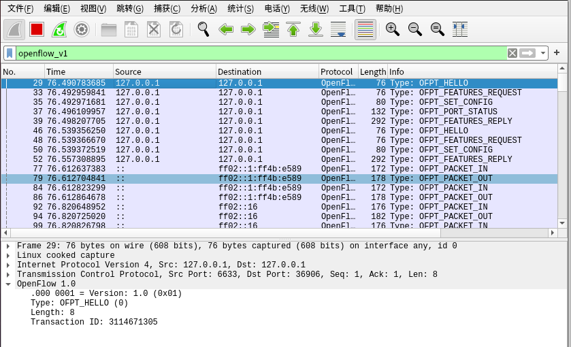This screenshot has height=347, width=571.
Task: Select the Version: 1.0 (0x01) field
Action: [x=106, y=293]
